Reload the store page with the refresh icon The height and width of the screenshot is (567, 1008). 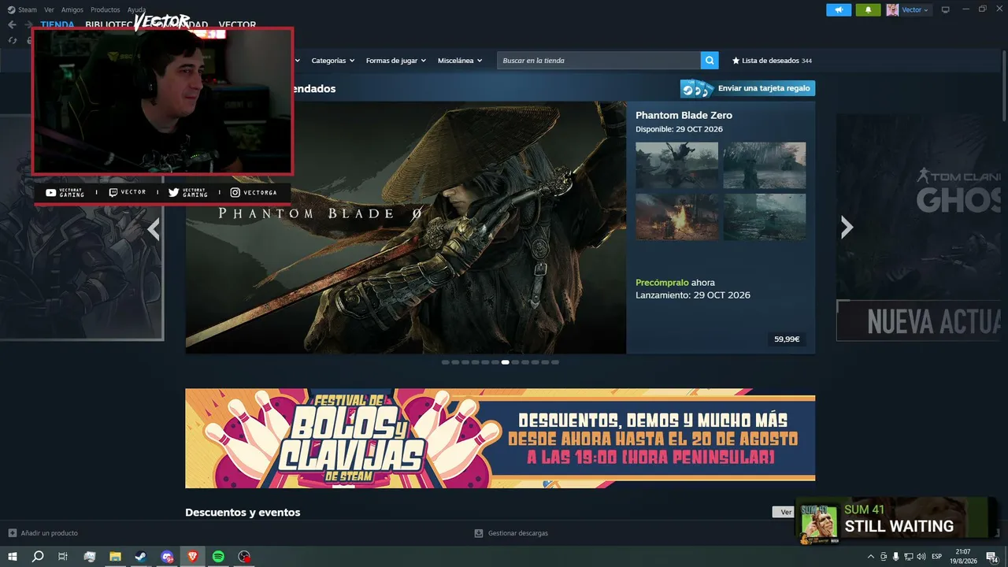click(x=12, y=40)
